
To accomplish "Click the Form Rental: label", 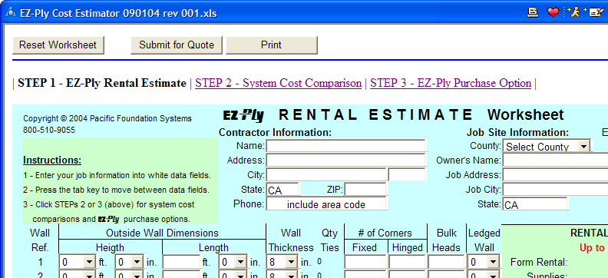I will click(539, 262).
